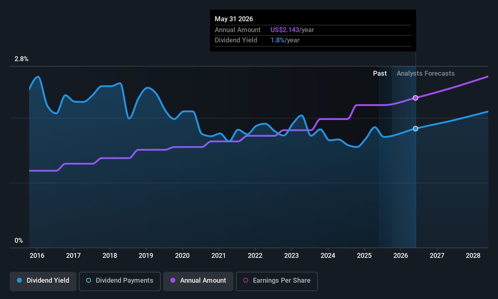Click the blue Dividend Yield legend dot

coord(19,281)
